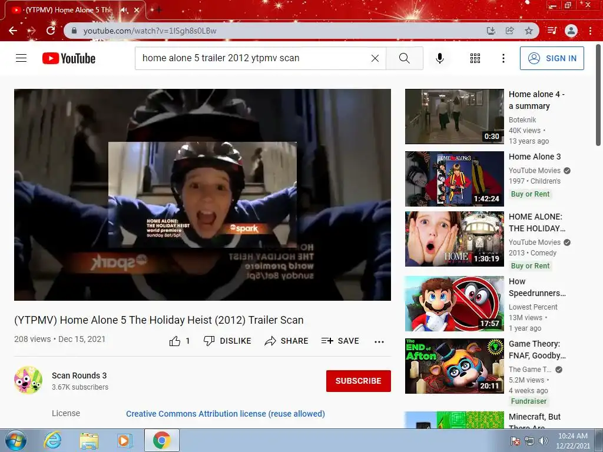The image size is (603, 452).
Task: Clear the search box with the X
Action: click(x=375, y=58)
